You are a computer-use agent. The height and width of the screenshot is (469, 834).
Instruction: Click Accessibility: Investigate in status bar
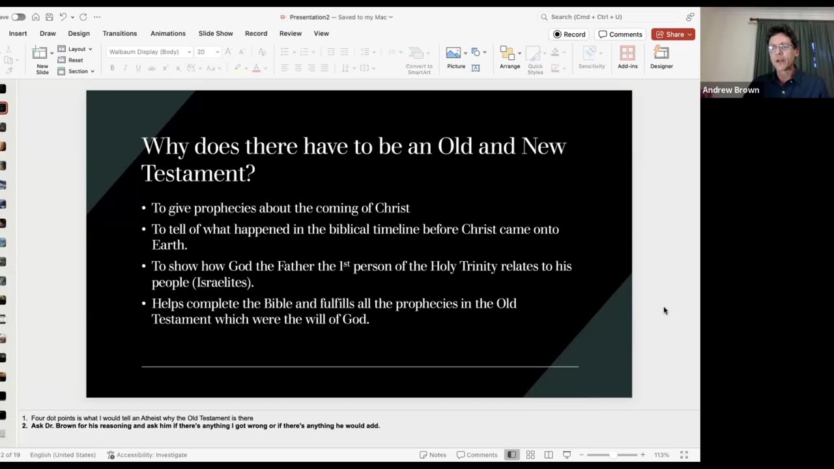coord(147,455)
